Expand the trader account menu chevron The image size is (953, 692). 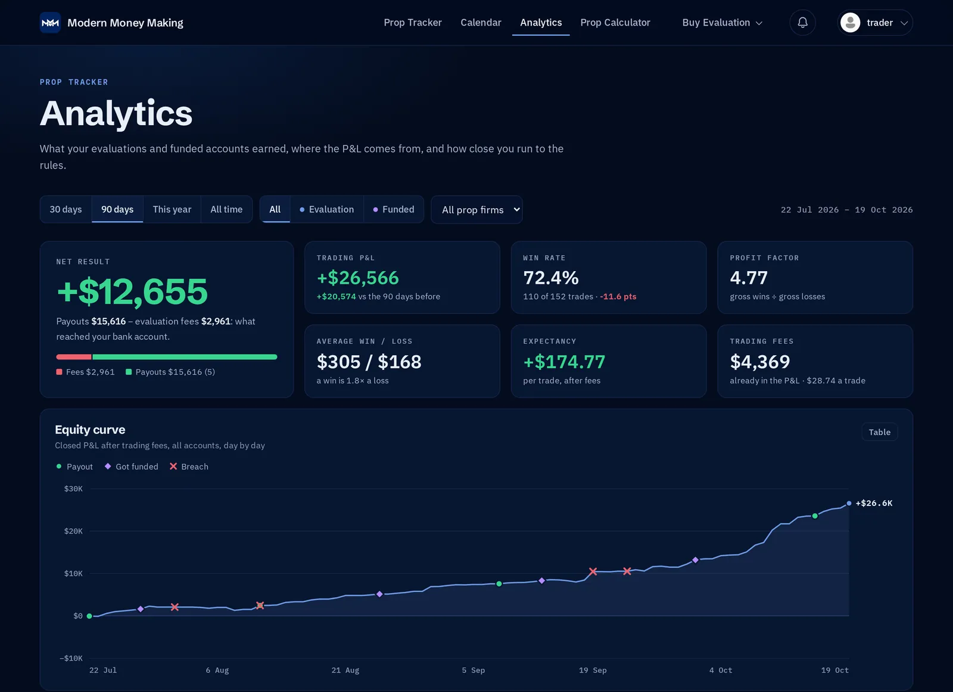904,23
